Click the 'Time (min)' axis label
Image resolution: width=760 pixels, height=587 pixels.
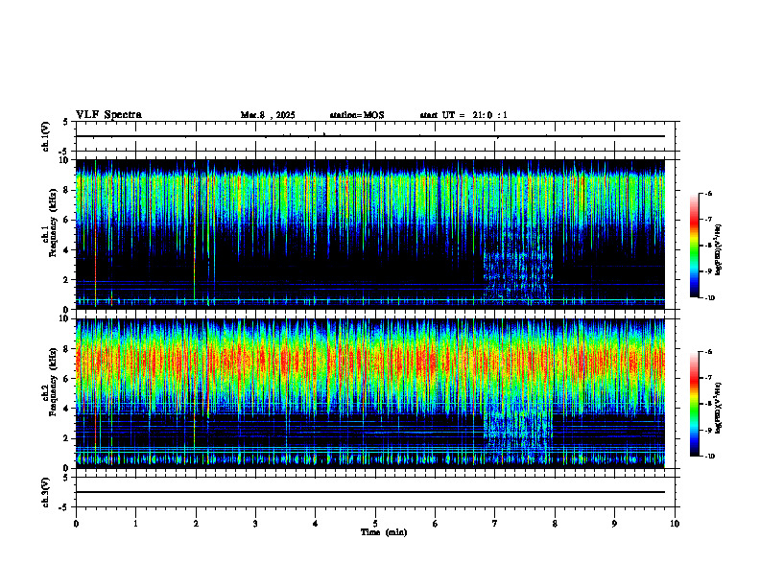(384, 532)
